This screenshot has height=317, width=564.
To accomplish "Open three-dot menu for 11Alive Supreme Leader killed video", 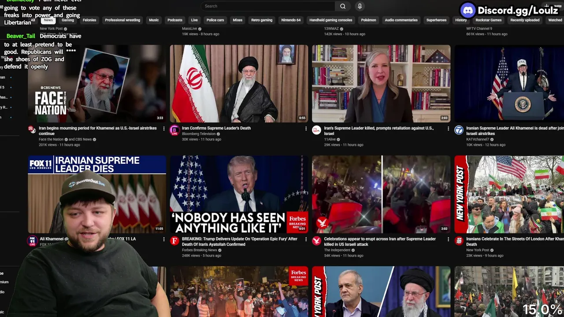I will (448, 129).
